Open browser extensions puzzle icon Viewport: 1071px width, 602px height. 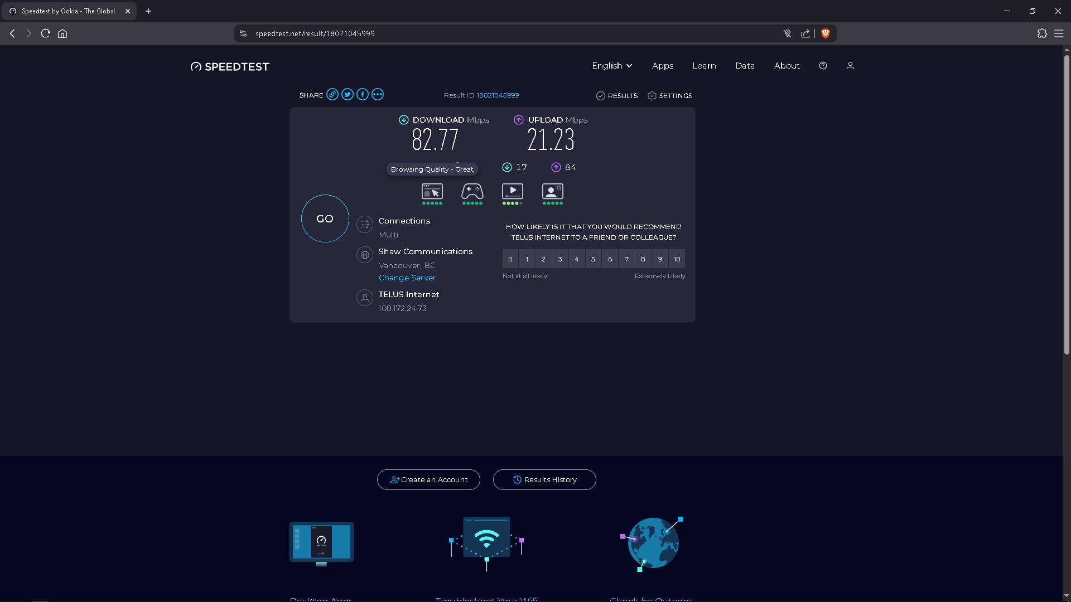(x=1042, y=33)
